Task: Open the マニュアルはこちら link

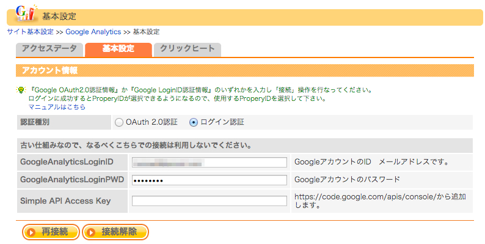Action: point(57,107)
